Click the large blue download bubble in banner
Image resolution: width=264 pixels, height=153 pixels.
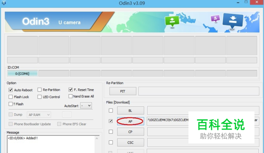coord(233,21)
